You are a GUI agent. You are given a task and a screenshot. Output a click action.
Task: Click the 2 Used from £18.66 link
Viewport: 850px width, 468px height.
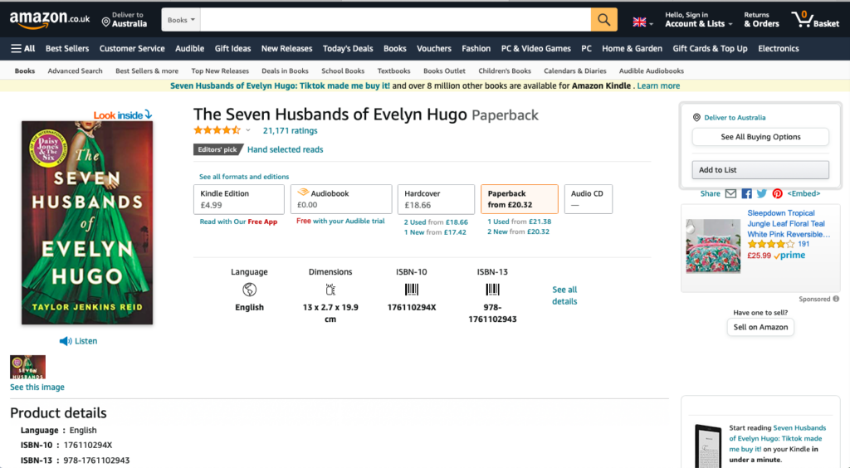[x=436, y=222]
